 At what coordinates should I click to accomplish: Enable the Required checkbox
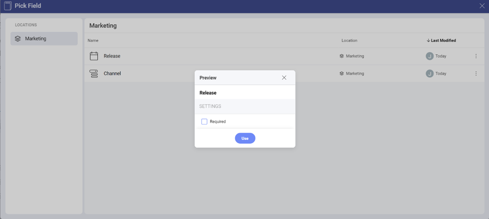click(x=204, y=121)
